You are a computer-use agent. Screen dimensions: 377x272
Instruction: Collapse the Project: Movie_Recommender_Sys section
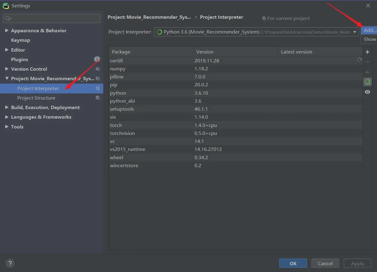[x=7, y=79]
